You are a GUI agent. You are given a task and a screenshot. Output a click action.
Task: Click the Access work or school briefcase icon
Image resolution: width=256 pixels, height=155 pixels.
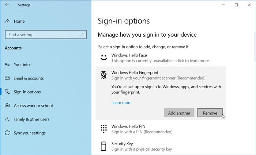(x=7, y=106)
